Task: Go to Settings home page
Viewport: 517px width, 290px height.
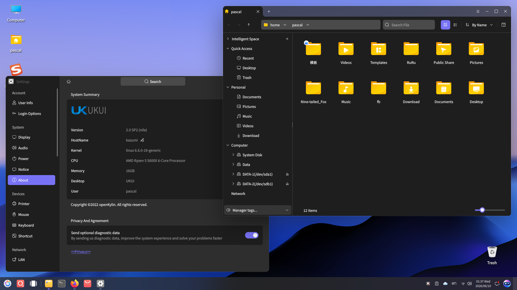Action: tap(69, 81)
